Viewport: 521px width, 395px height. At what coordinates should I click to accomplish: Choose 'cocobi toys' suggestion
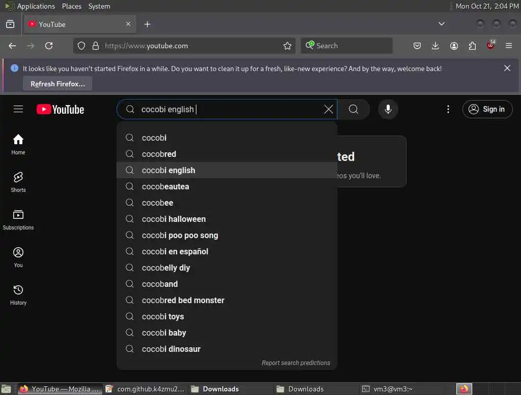coord(226,316)
